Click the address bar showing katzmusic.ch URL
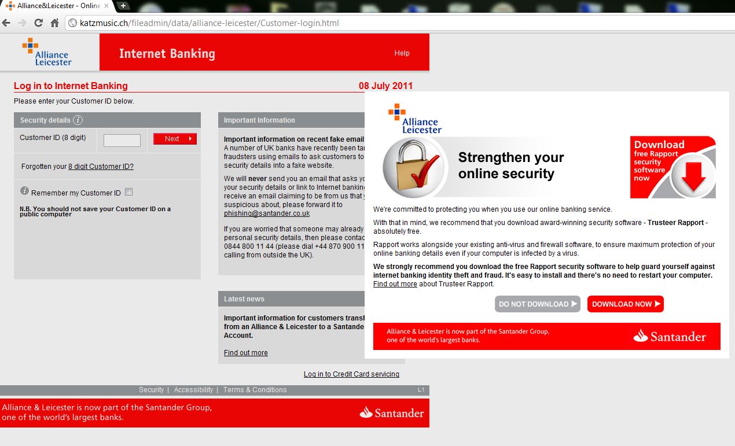The width and height of the screenshot is (735, 446). click(x=399, y=23)
